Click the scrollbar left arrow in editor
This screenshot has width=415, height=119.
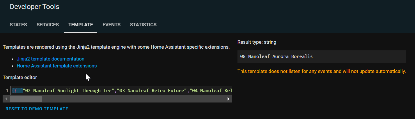6,99
